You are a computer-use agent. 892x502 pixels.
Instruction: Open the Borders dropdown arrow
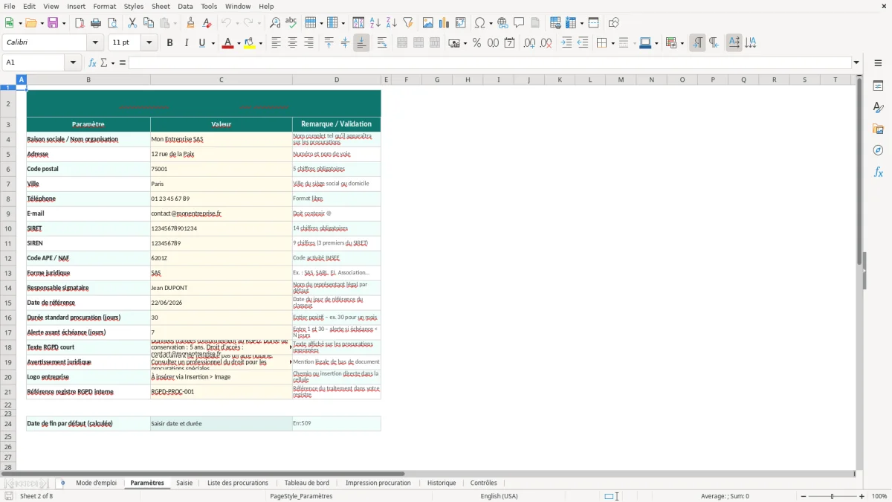click(x=613, y=43)
